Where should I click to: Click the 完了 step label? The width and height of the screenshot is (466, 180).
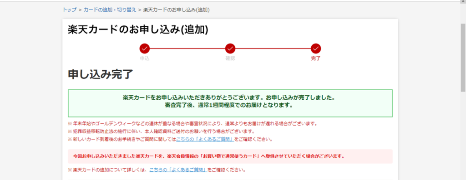[x=316, y=58]
